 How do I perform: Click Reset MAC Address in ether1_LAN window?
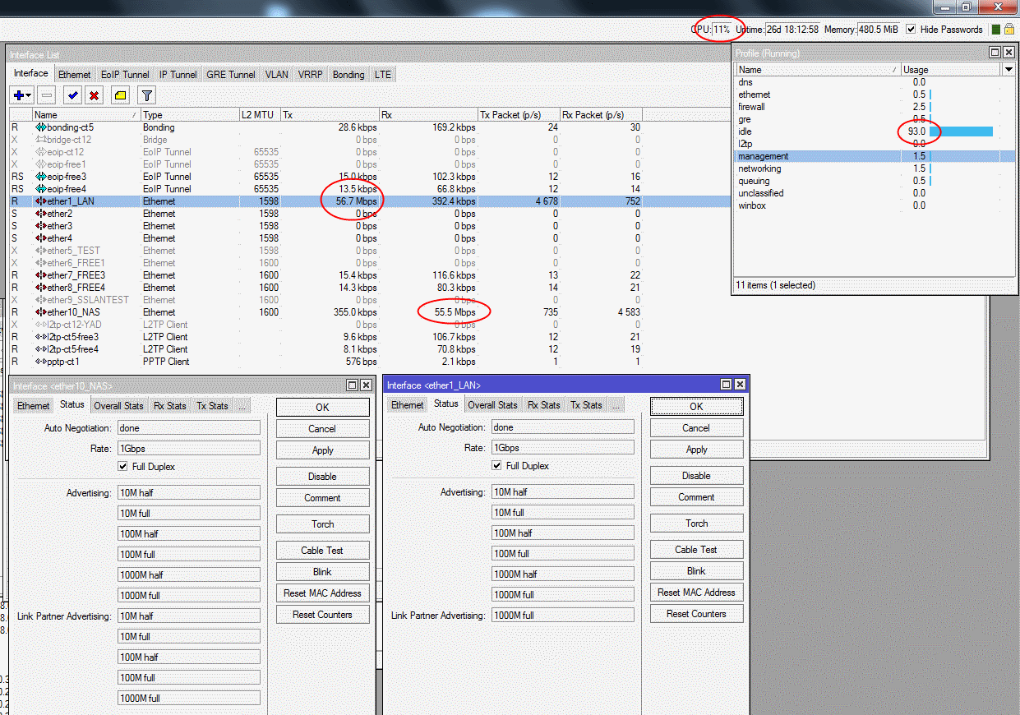point(697,593)
